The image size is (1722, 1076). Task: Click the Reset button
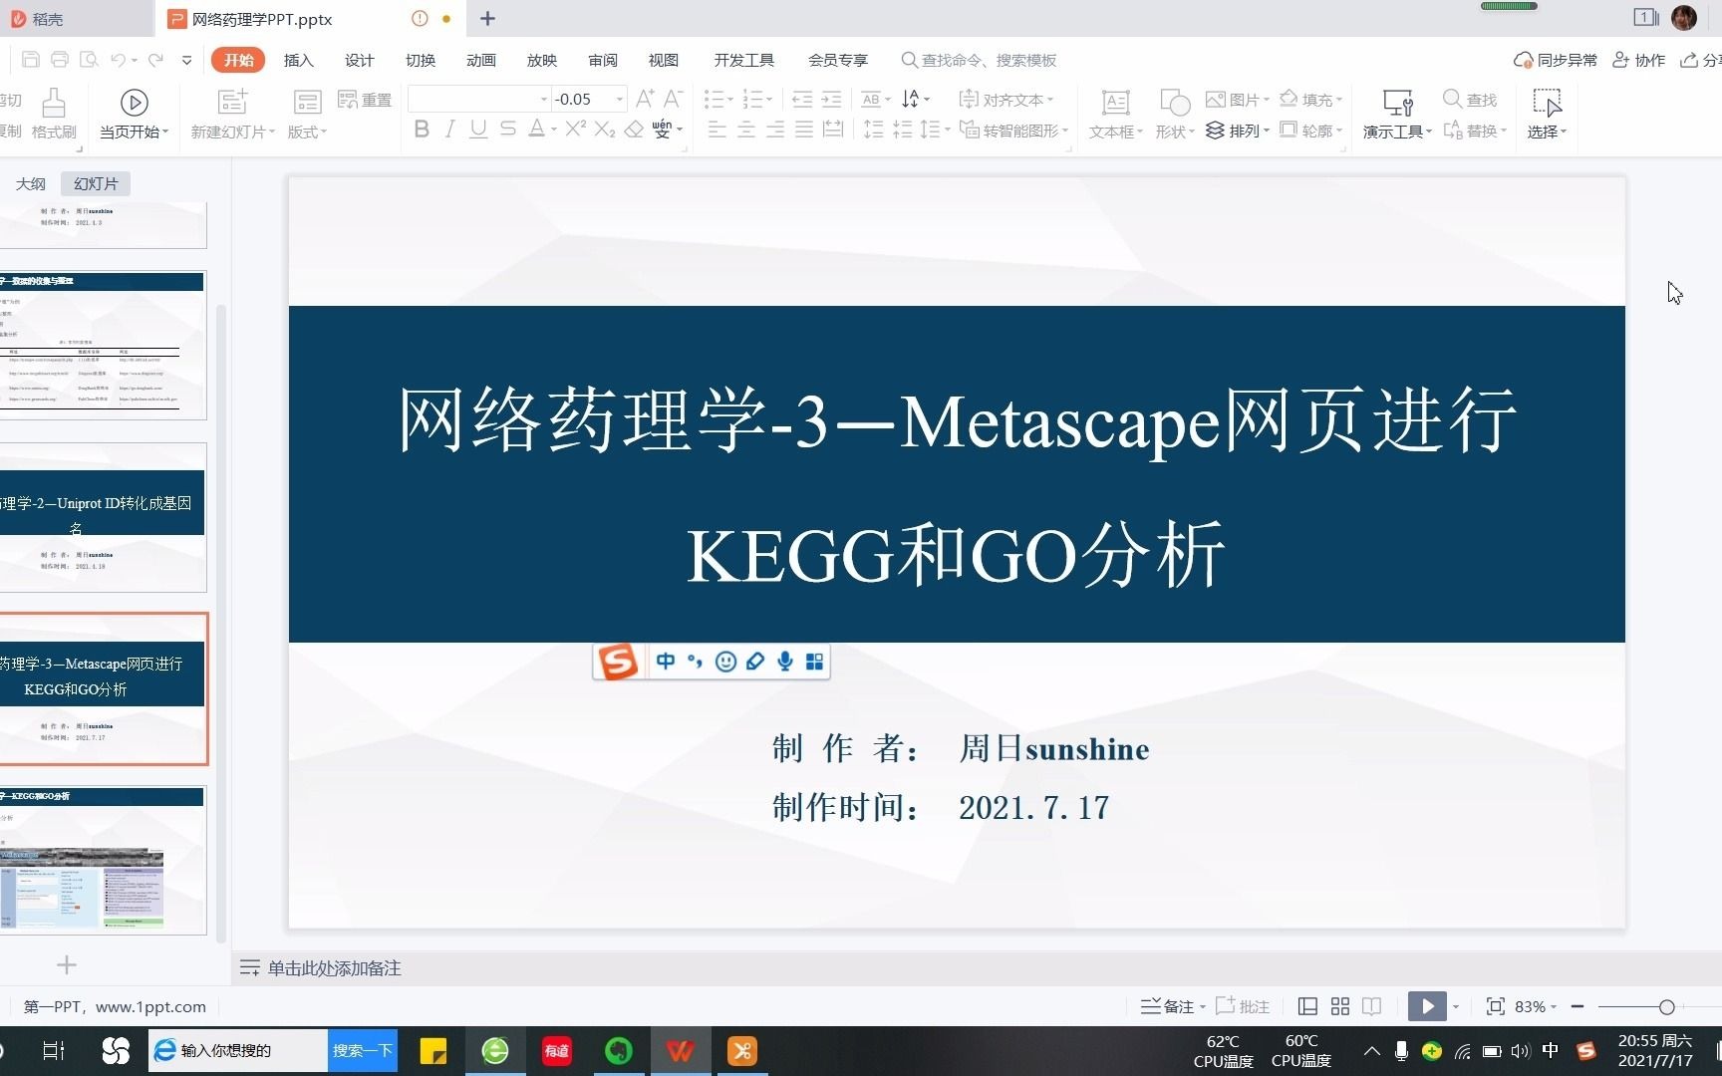coord(365,100)
